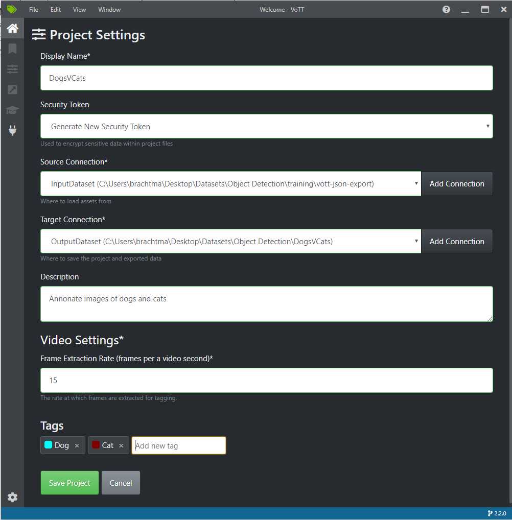
Task: Click the Dog tag cyan color swatch
Action: [x=49, y=445]
